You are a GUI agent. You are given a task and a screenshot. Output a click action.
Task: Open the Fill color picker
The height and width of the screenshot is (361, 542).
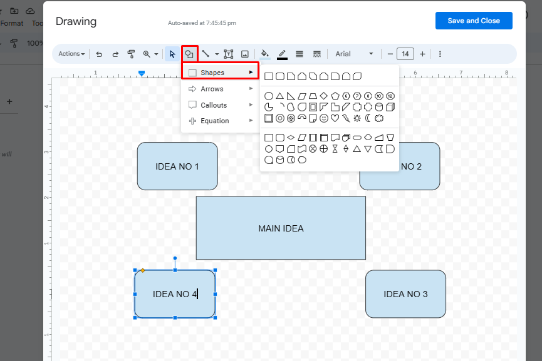[x=265, y=54]
